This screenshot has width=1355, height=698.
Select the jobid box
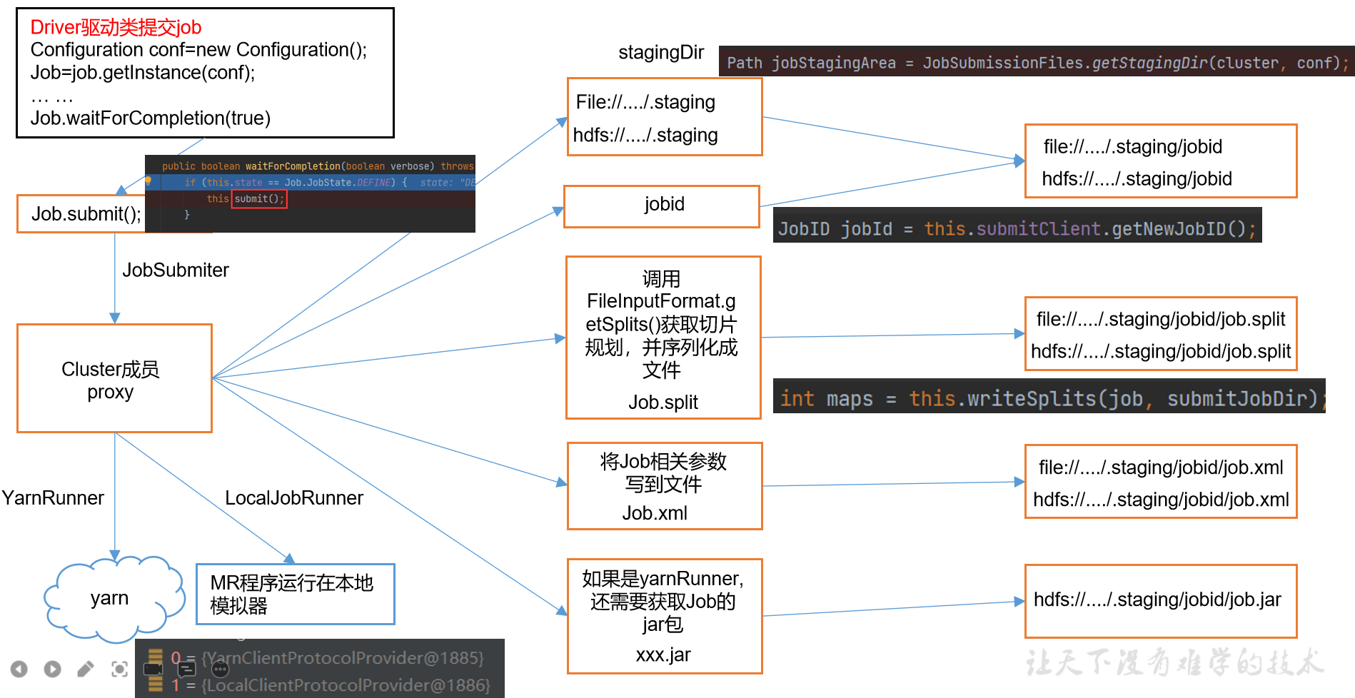tap(662, 206)
